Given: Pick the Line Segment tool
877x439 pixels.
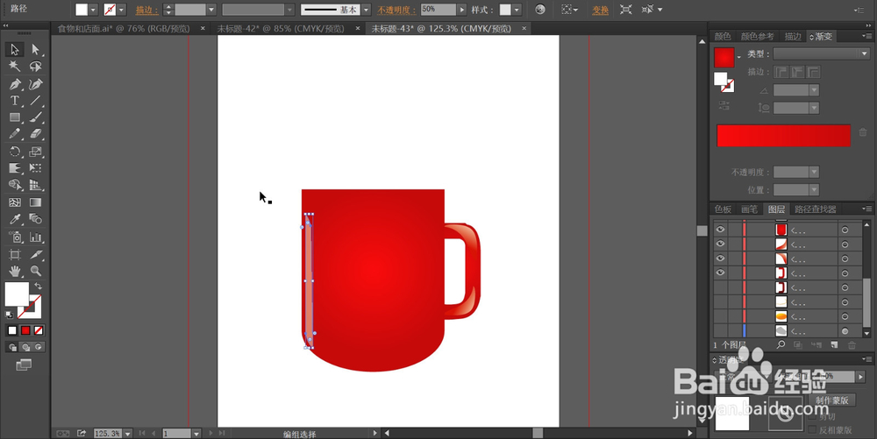Looking at the screenshot, I should click(x=35, y=101).
